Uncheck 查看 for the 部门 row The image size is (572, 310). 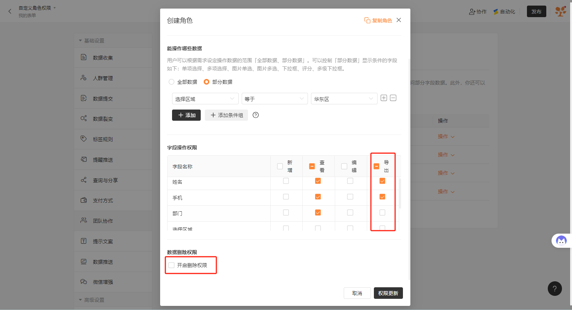[318, 212]
